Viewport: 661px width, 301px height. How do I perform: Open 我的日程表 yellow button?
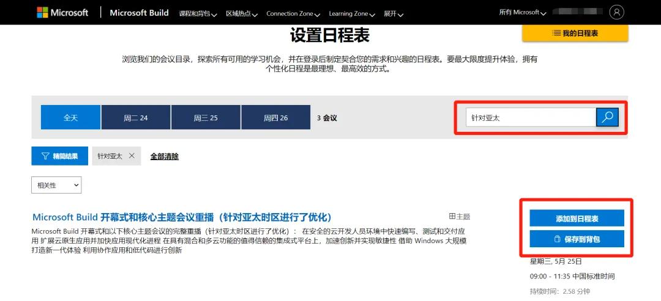[575, 33]
